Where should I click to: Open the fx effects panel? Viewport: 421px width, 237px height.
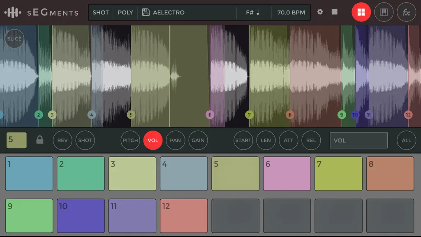406,12
